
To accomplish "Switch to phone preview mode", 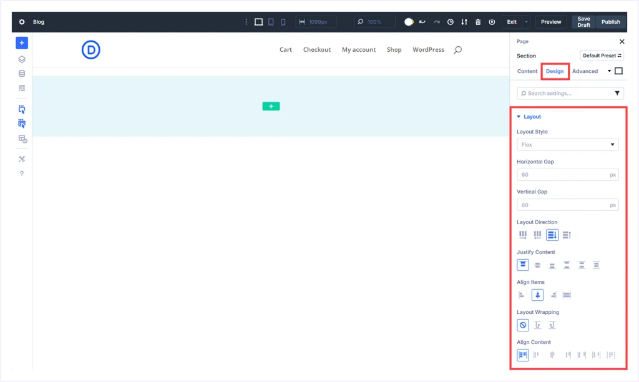I will click(283, 22).
